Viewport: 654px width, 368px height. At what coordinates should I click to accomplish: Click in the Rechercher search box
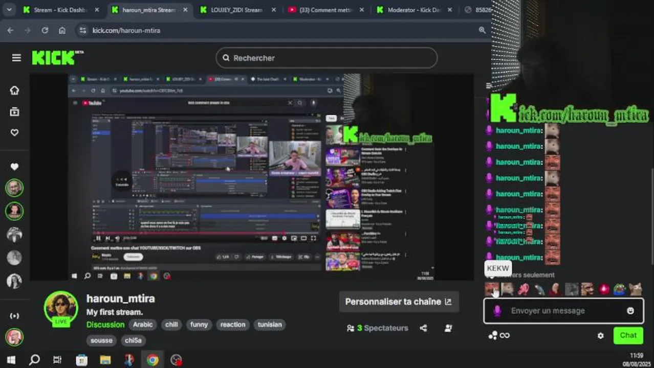pos(326,58)
